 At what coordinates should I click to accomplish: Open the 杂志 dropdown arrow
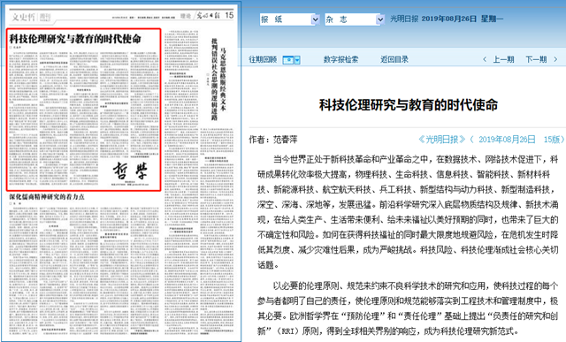(379, 19)
